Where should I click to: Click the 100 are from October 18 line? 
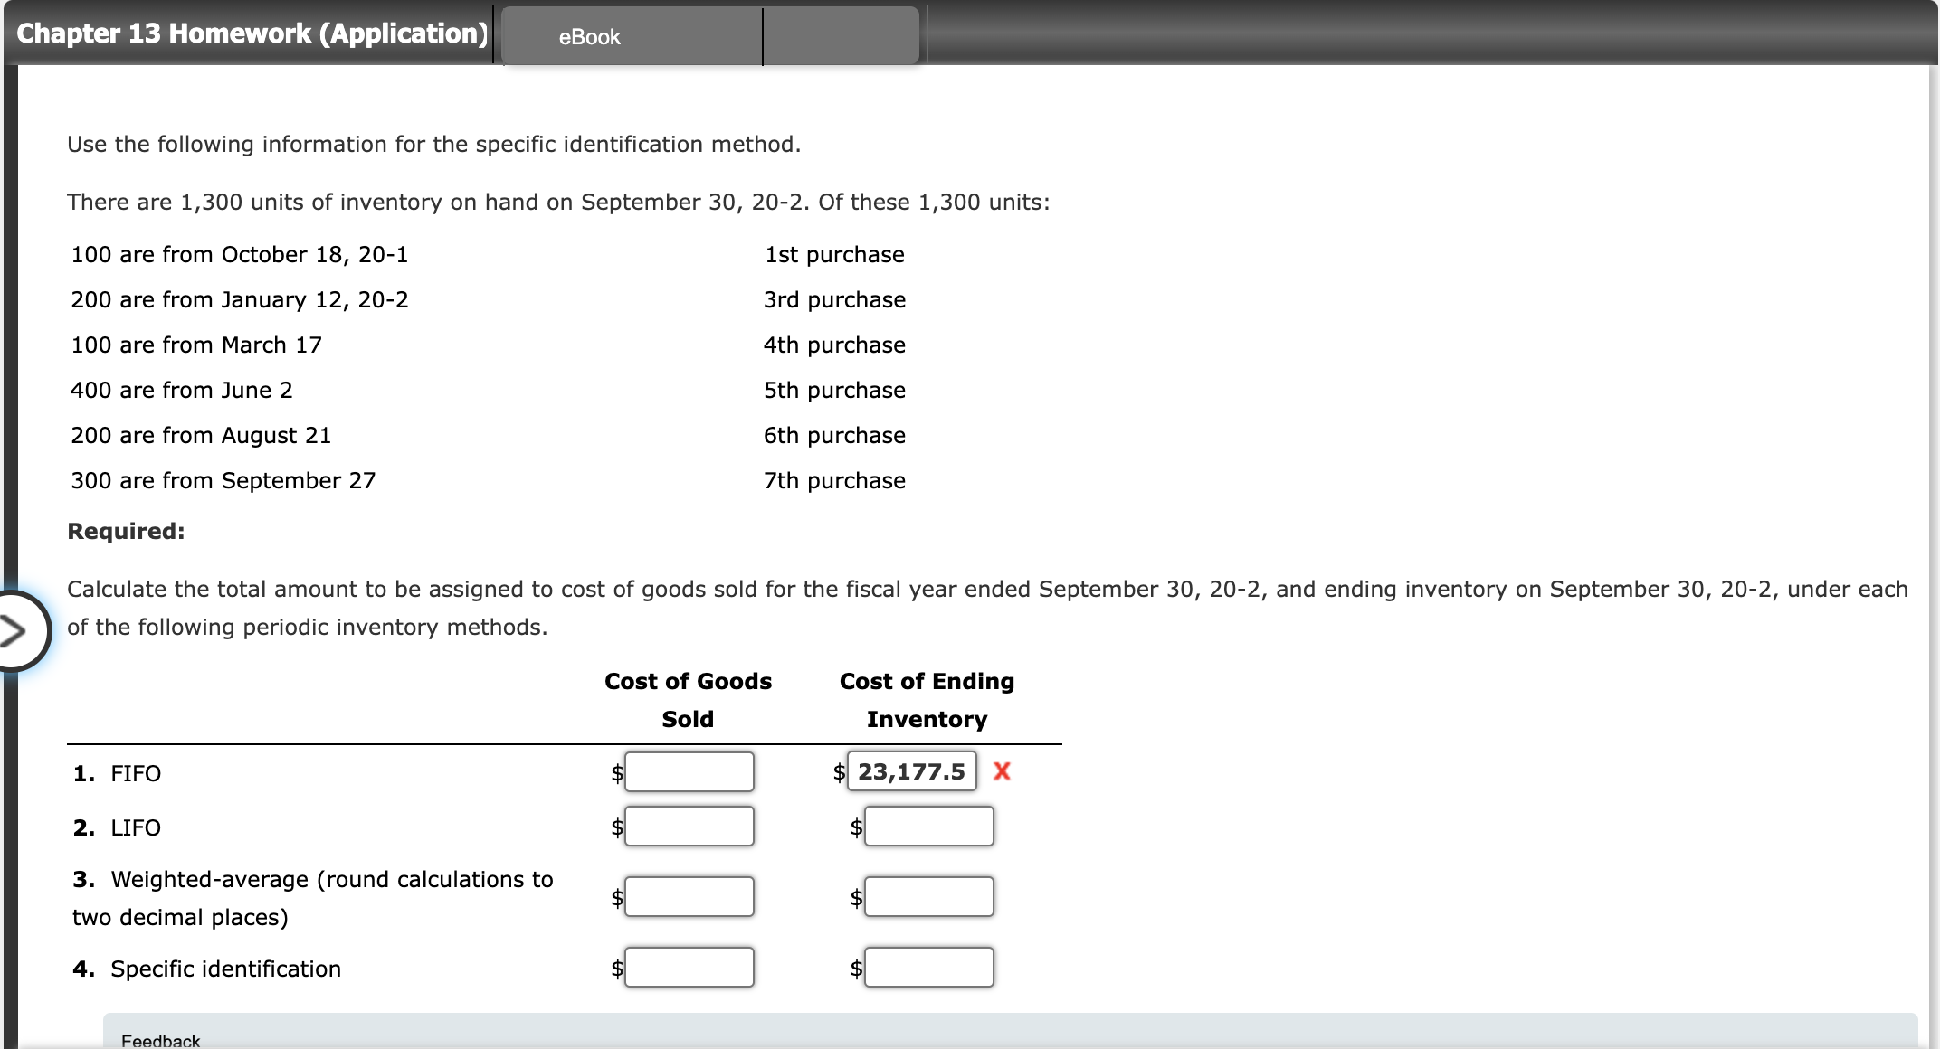(x=239, y=255)
